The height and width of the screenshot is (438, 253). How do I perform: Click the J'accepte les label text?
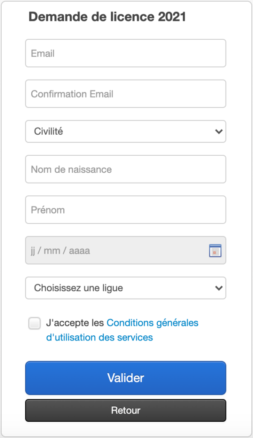75,323
